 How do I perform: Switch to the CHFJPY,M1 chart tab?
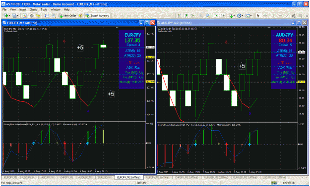66,177
